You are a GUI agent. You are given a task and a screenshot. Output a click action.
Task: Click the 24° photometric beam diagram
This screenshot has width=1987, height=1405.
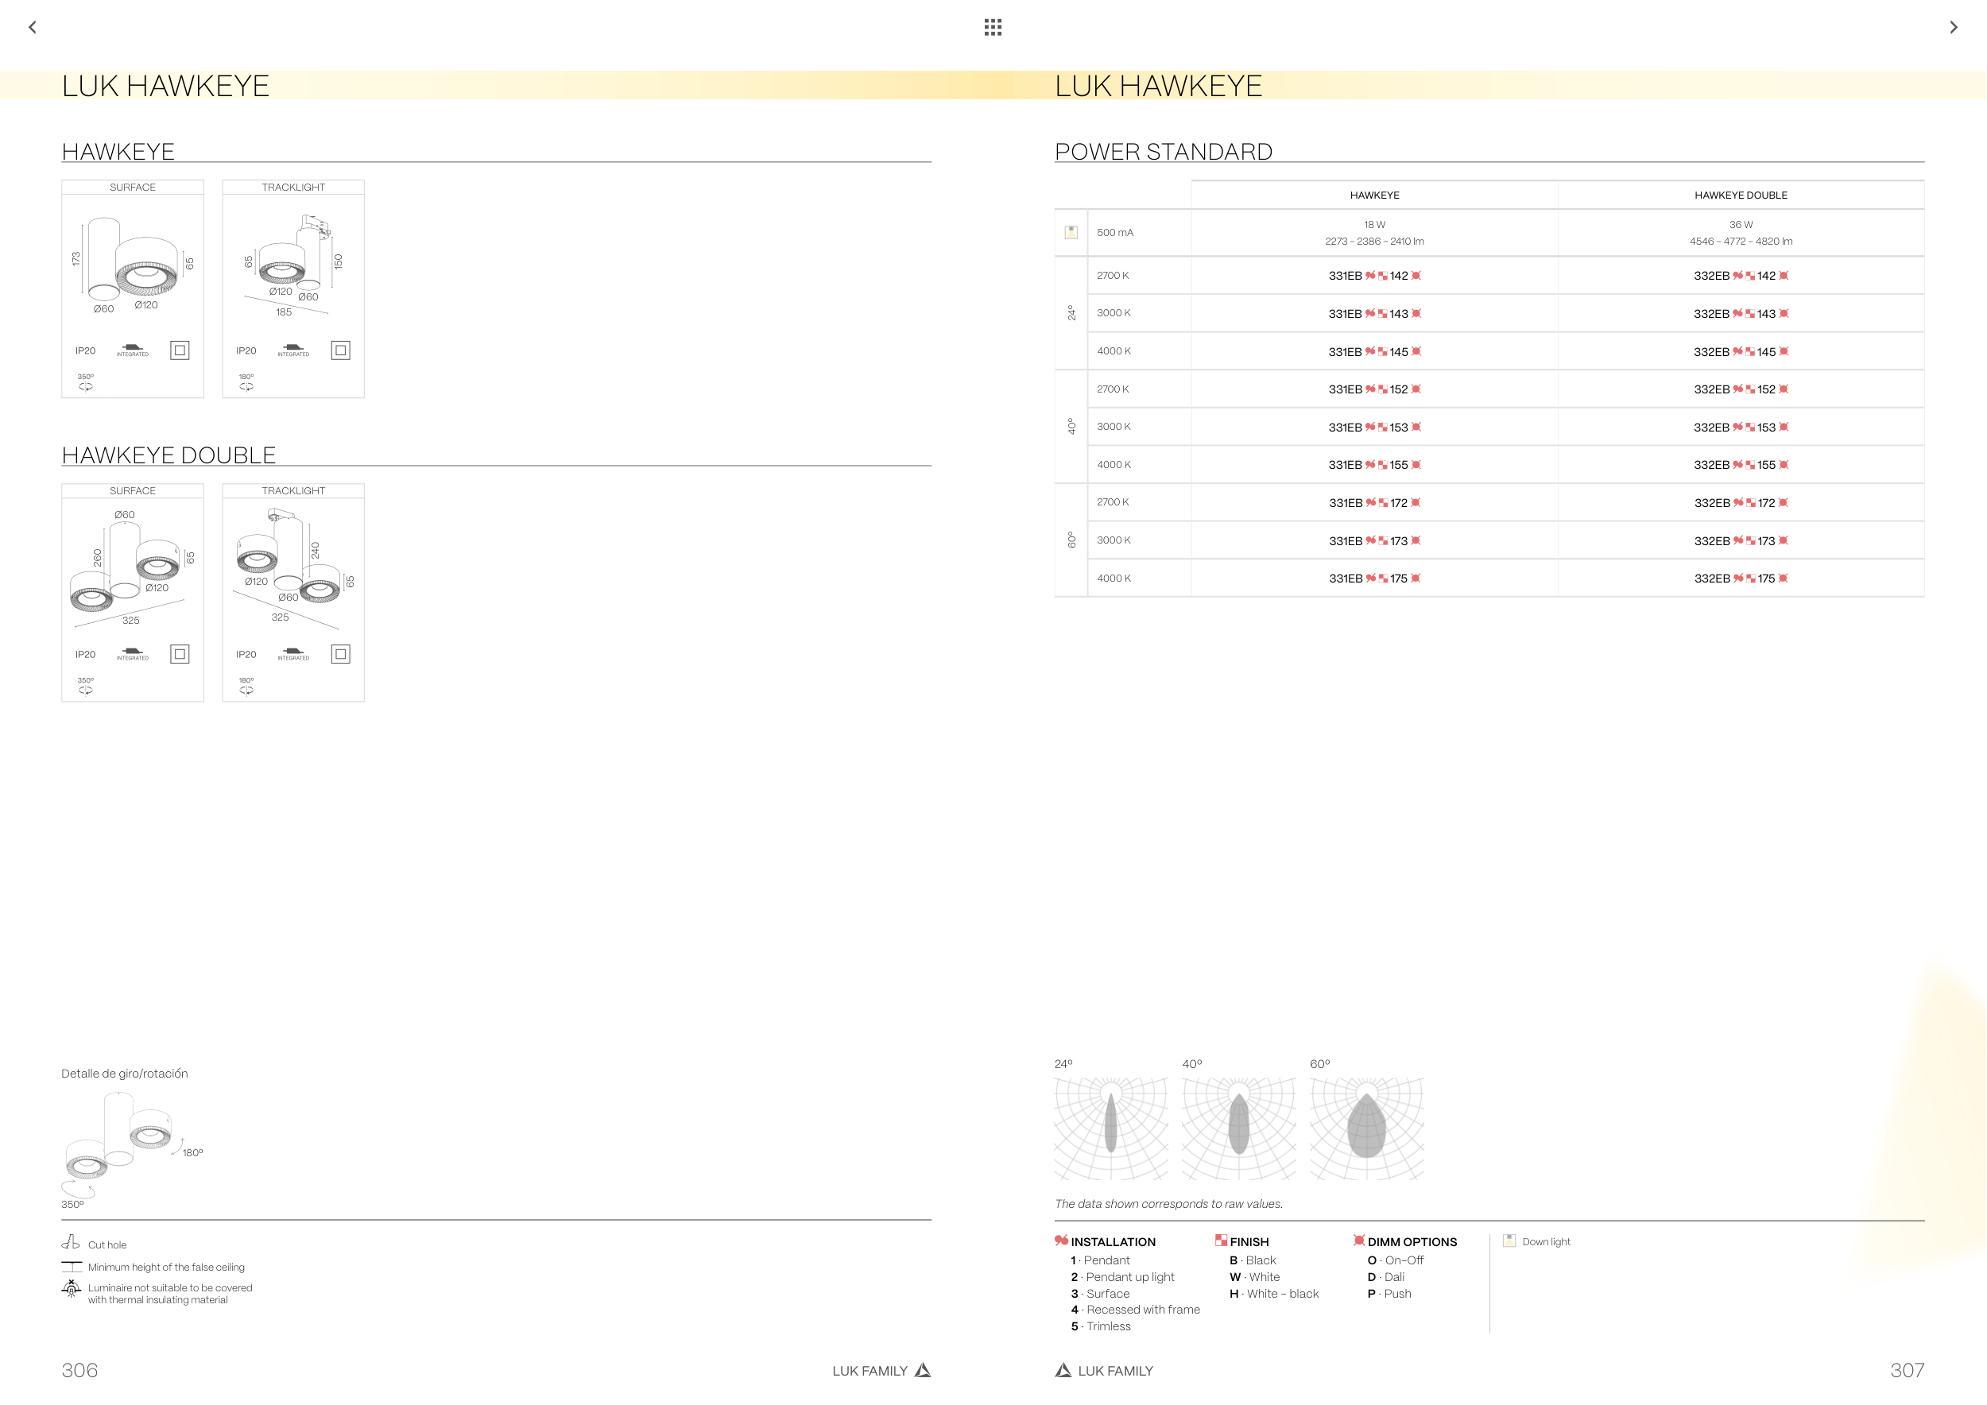tap(1111, 1128)
